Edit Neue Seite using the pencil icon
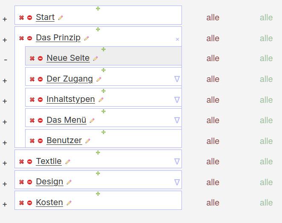Screen dimensions: 282x223 [95, 59]
